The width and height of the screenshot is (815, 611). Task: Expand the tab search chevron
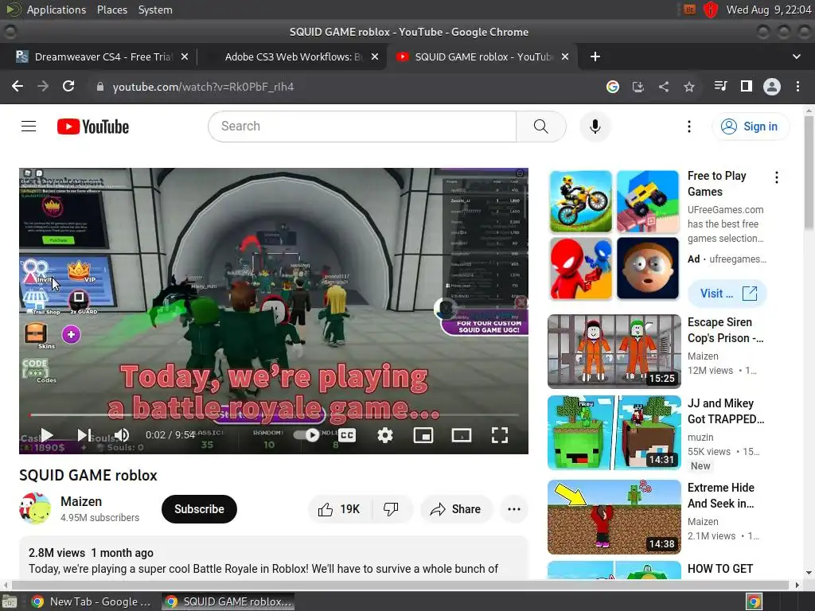coord(796,56)
